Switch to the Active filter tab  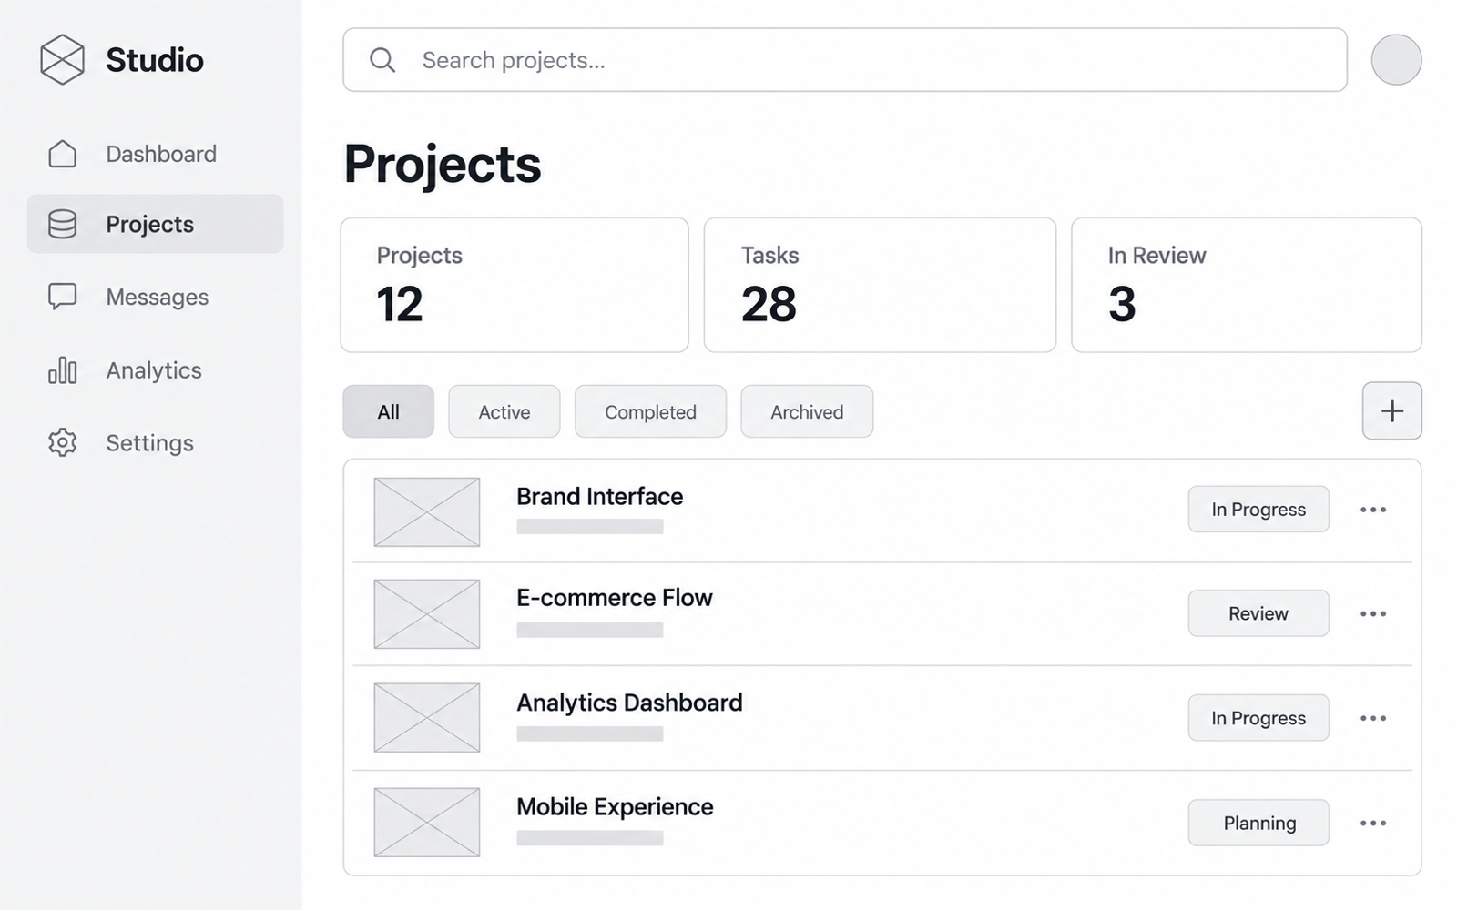pyautogui.click(x=504, y=411)
